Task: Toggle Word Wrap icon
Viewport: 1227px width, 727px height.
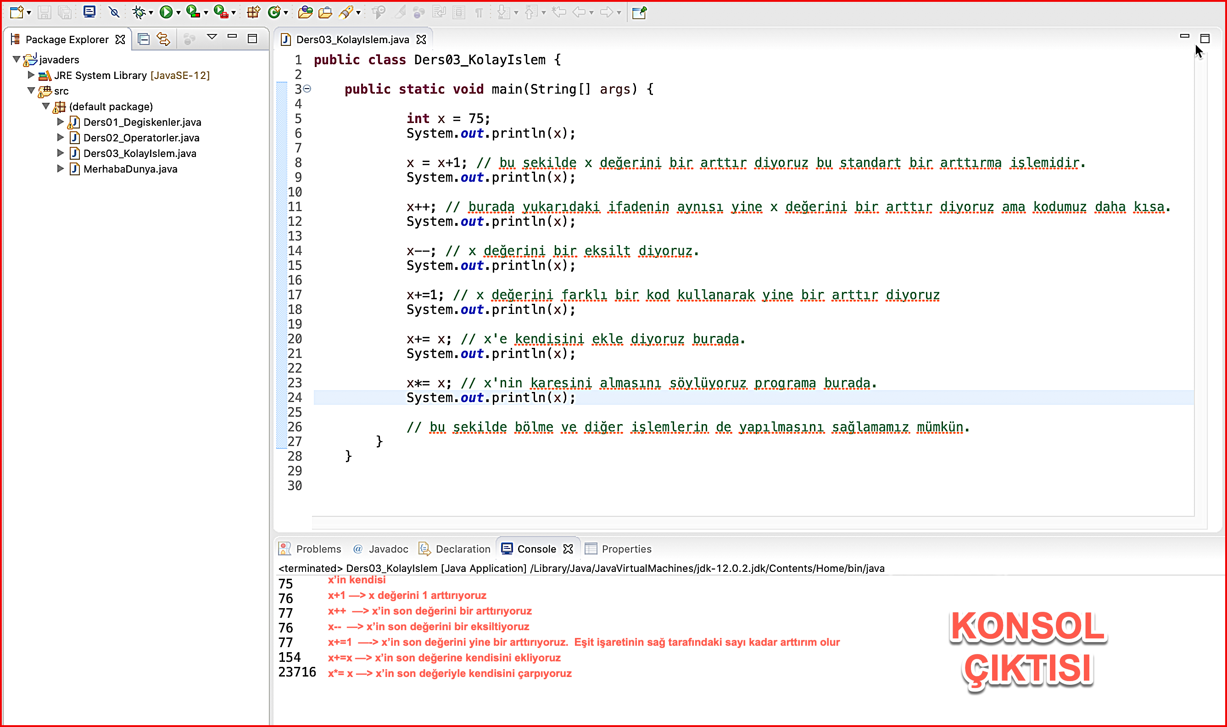Action: [x=439, y=12]
